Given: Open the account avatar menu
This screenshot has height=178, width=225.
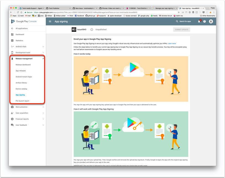Looking at the screenshot, I should [x=211, y=21].
